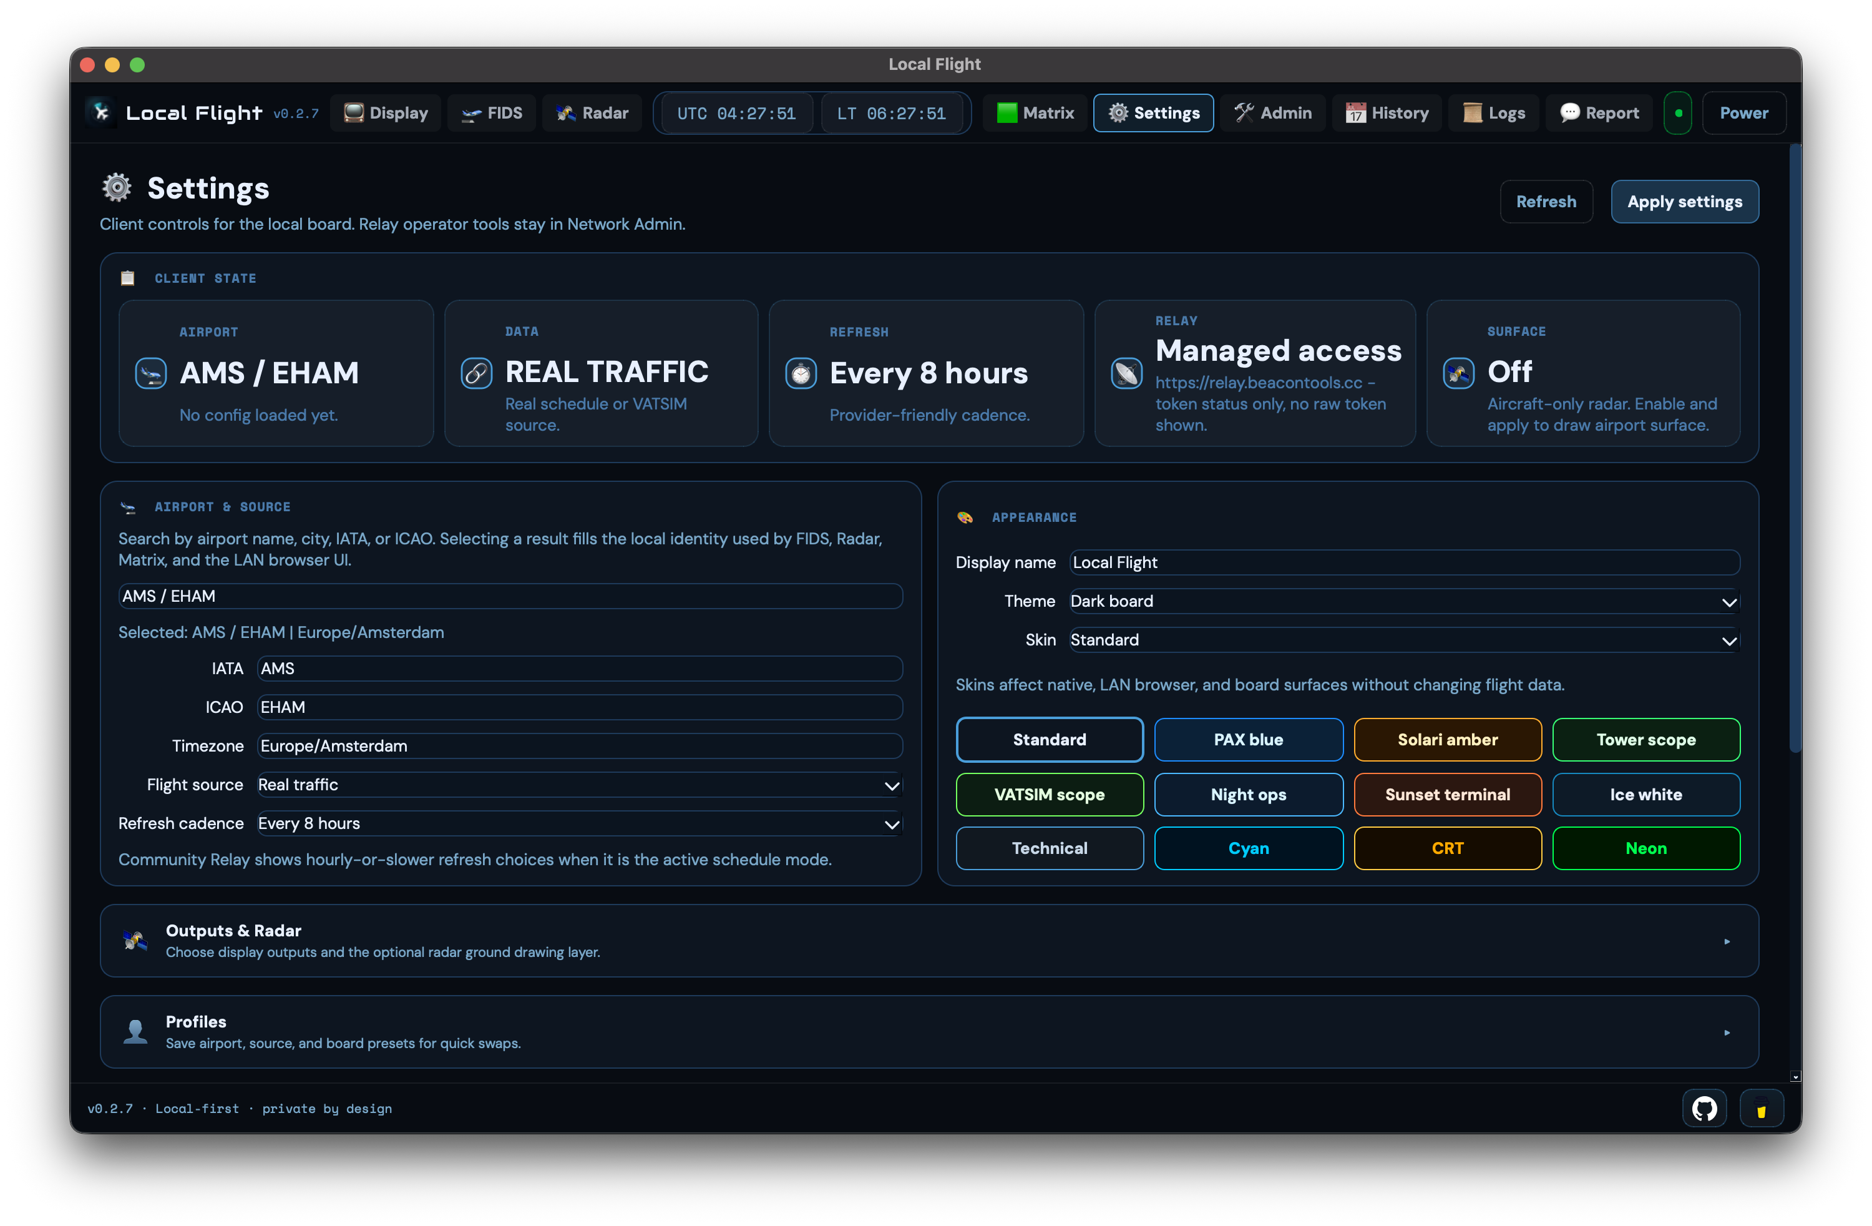Image resolution: width=1872 pixels, height=1226 pixels.
Task: Click the link icon in Real Traffic card
Action: point(477,373)
